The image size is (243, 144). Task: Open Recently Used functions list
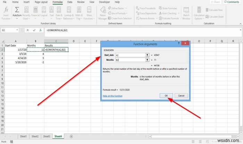[26, 13]
